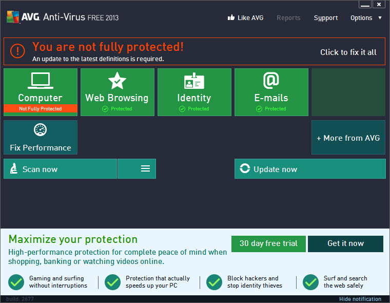Click Web Browsing Protected status check icon

click(105, 109)
